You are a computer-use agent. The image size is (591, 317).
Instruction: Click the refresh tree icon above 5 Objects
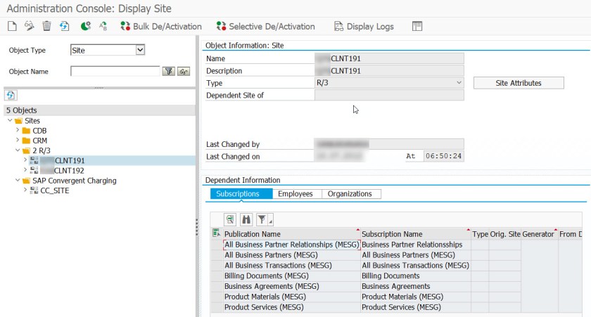pyautogui.click(x=11, y=96)
